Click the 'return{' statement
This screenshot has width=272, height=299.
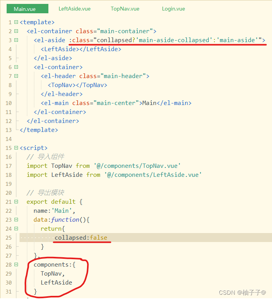[53, 229]
